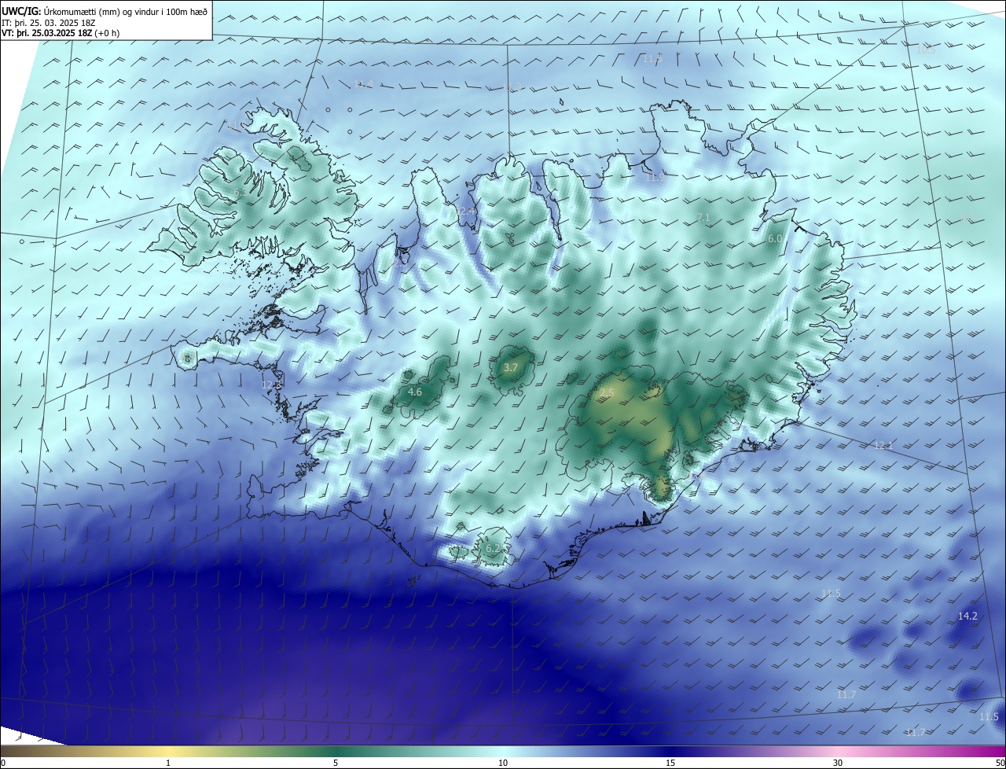Click the 14.2 value in the southeast ocean
Screen dimensions: 1006x769
(967, 616)
